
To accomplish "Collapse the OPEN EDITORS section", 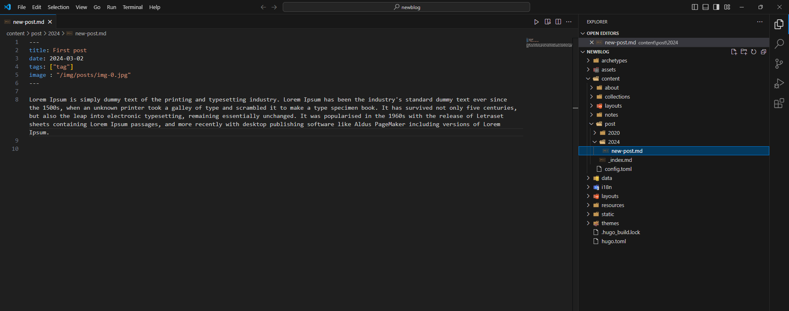I will point(602,33).
